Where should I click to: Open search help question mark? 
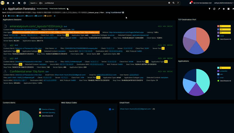point(178,3)
